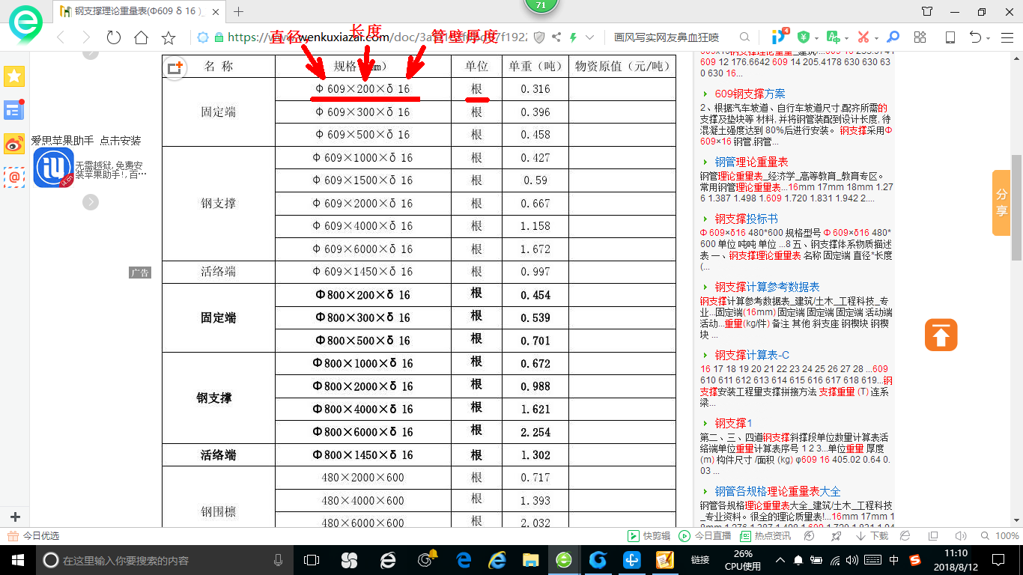Screen dimensions: 1023x575
Task: Open the red scissors screenshot tool
Action: pyautogui.click(x=863, y=37)
